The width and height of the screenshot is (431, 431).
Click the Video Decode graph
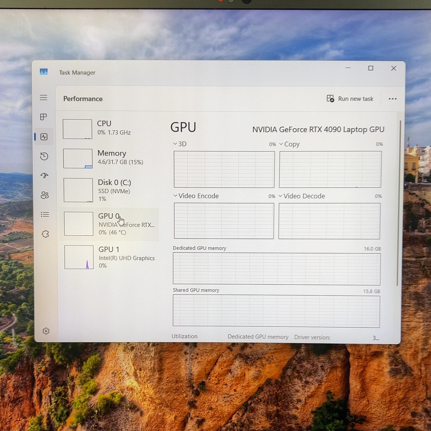pos(329,221)
